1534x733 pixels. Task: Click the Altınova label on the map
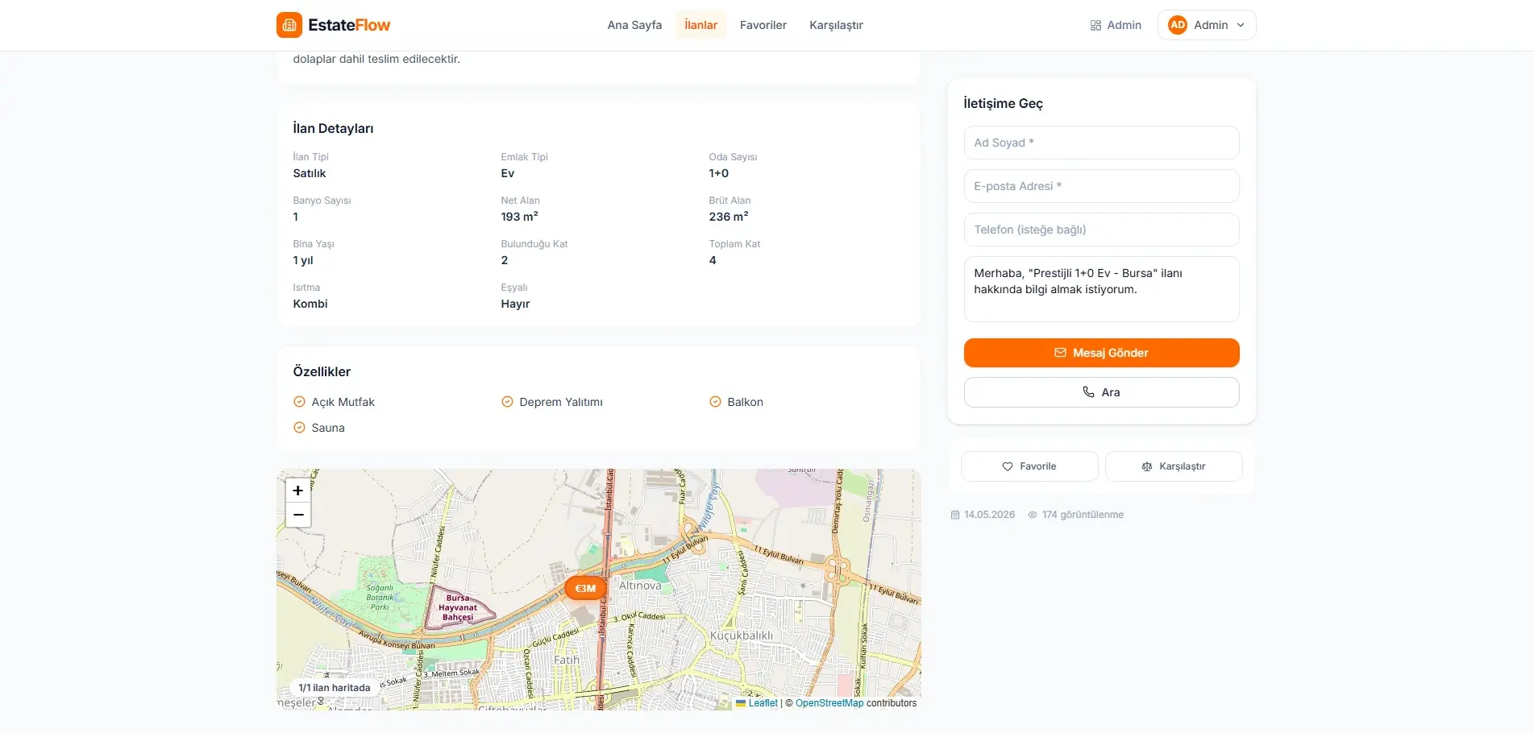point(640,586)
